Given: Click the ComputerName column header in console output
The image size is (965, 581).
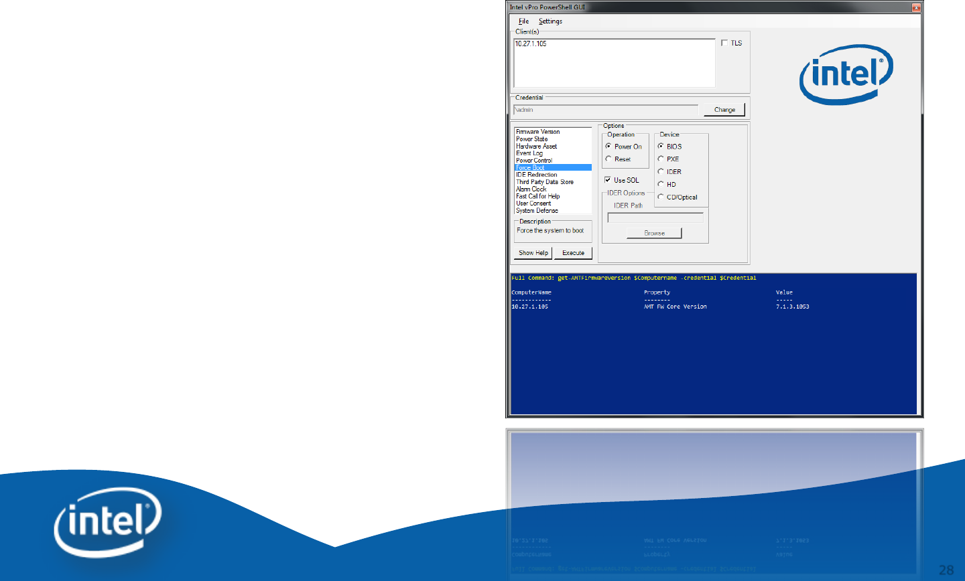Looking at the screenshot, I should tap(531, 293).
